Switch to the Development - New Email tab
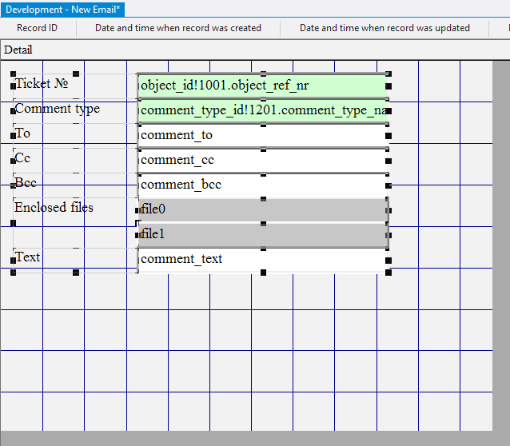510x446 pixels. point(63,9)
